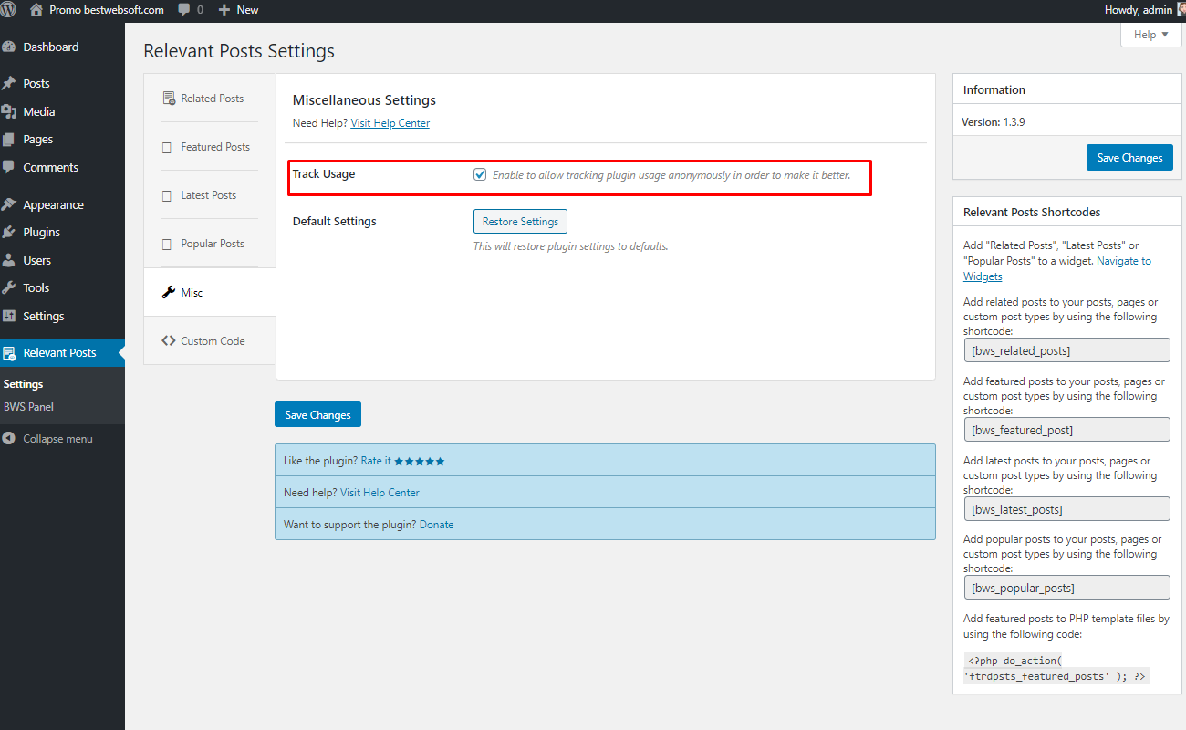Open the Custom Code tab
1186x730 pixels.
click(210, 341)
